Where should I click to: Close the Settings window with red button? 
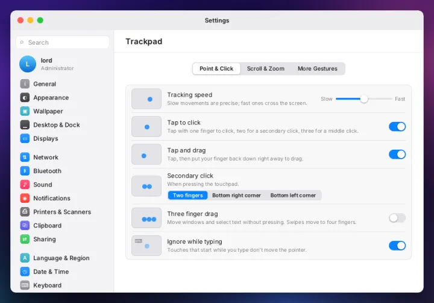[20, 21]
